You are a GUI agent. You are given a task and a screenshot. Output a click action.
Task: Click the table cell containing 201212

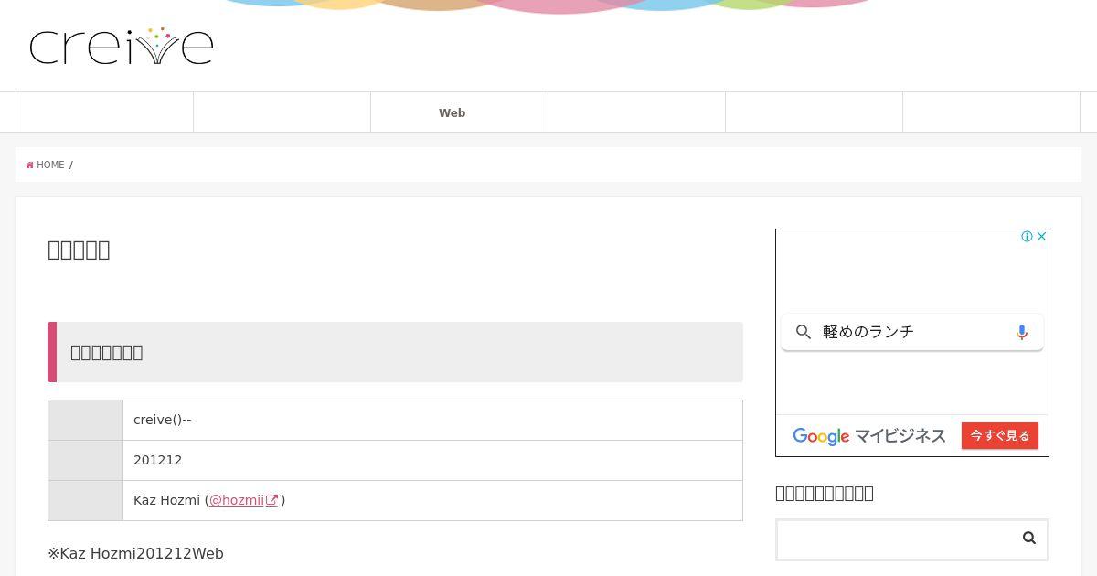click(432, 460)
